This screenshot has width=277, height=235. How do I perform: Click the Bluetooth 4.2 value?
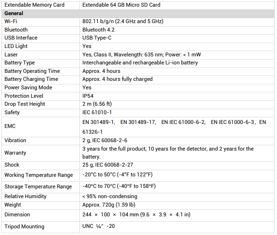[99, 30]
